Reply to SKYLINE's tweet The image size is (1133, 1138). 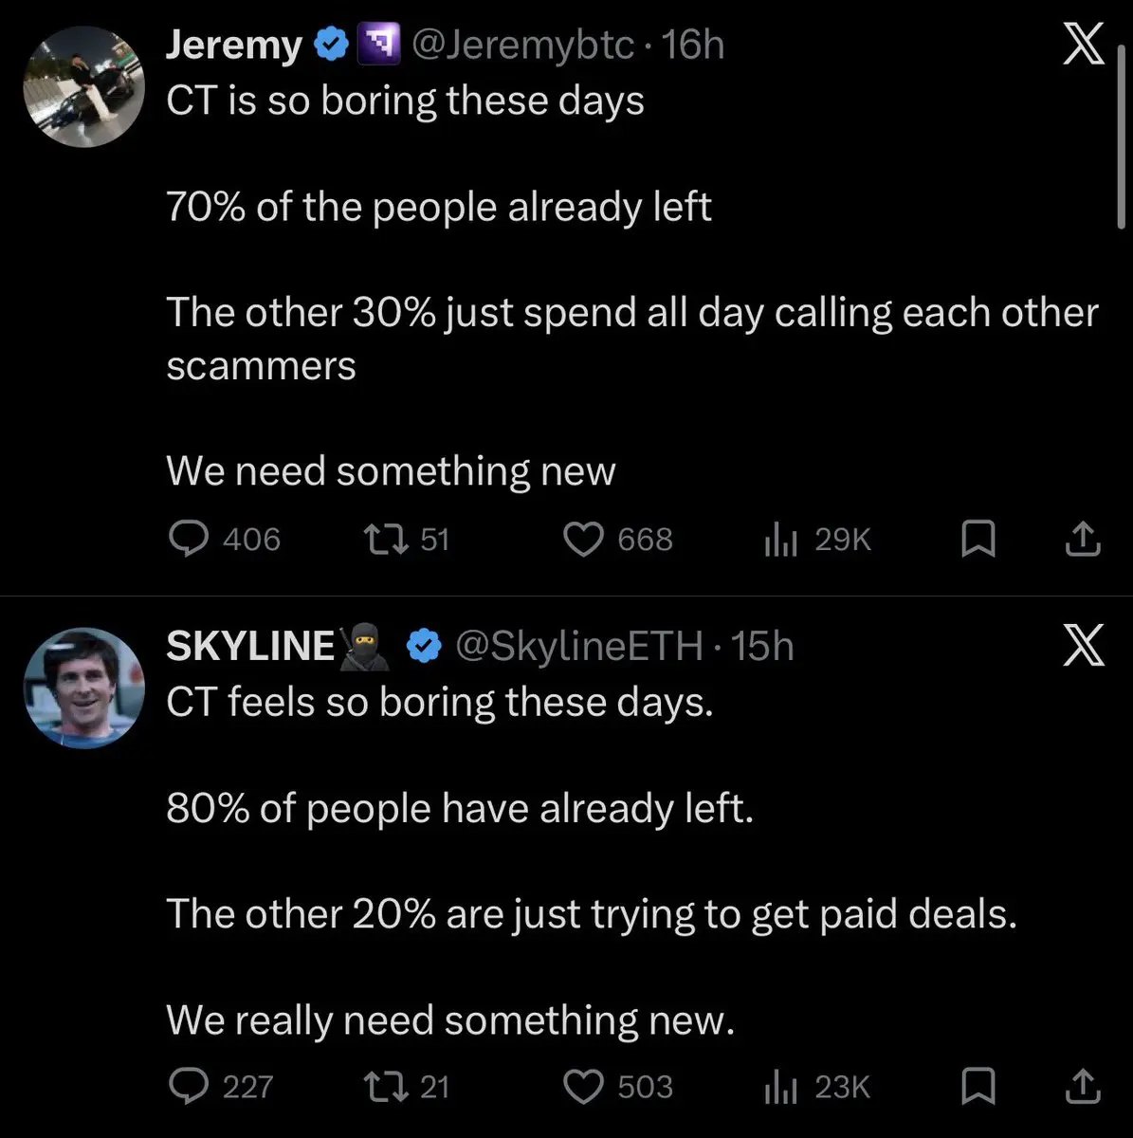click(x=189, y=1086)
